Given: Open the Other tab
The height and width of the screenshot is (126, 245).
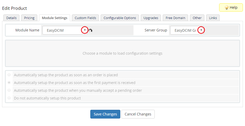Looking at the screenshot, I should pos(197,18).
